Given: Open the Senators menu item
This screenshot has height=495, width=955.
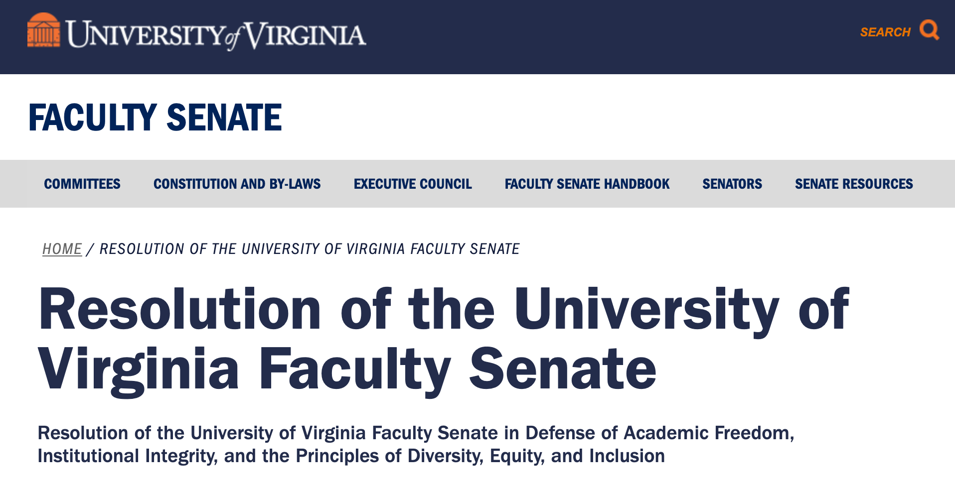Looking at the screenshot, I should click(x=732, y=184).
